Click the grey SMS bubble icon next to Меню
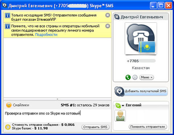 tap(135, 77)
